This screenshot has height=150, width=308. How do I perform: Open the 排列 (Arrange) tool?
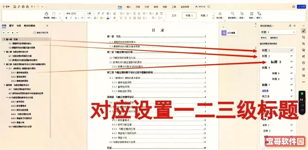point(259,15)
